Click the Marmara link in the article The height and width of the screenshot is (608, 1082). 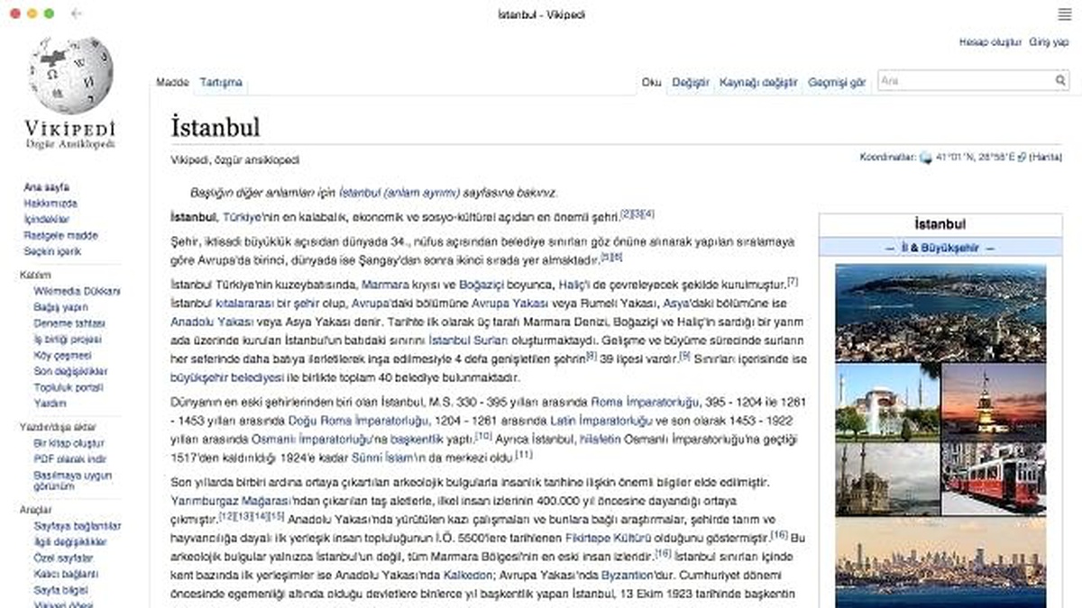(x=384, y=286)
